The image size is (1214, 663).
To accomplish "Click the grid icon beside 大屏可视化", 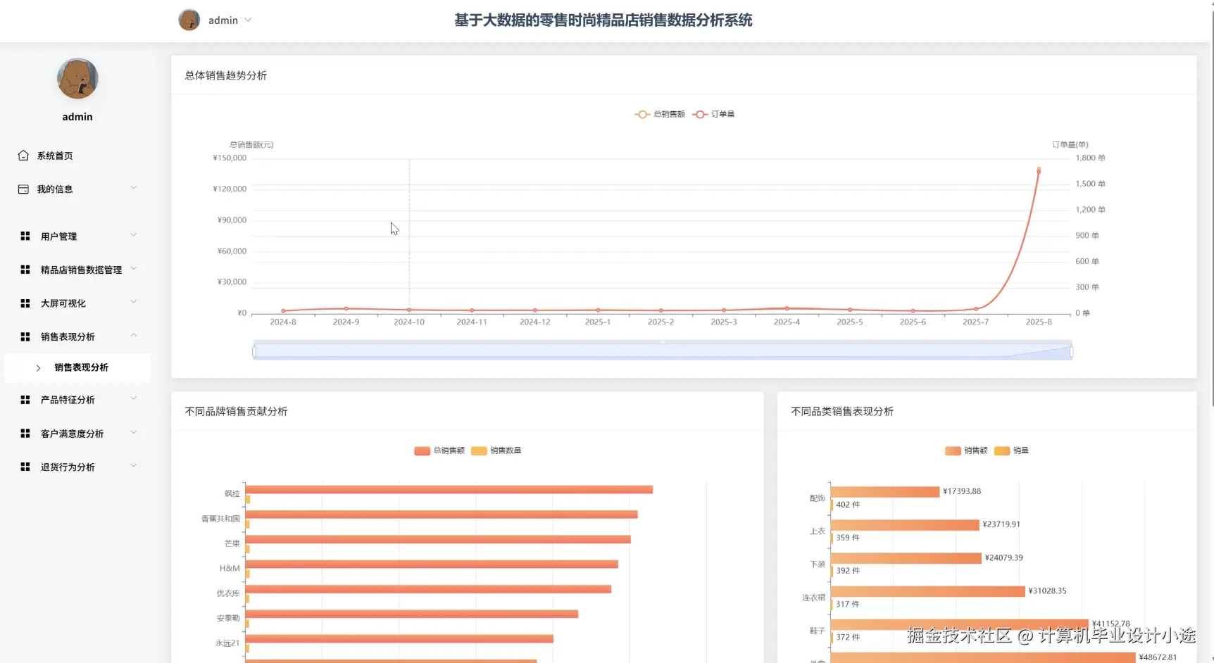I will (x=25, y=303).
